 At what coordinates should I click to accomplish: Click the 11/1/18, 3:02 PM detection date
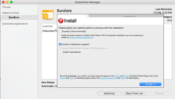[x=162, y=13]
